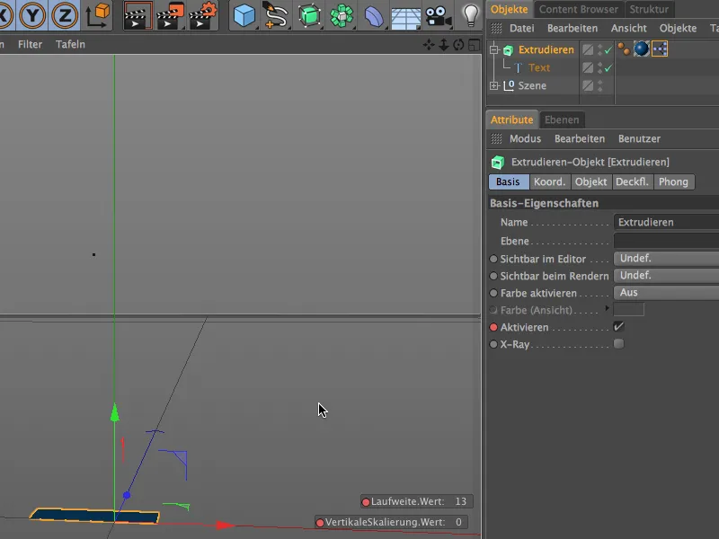Open the Filter viewport menu

click(x=30, y=44)
